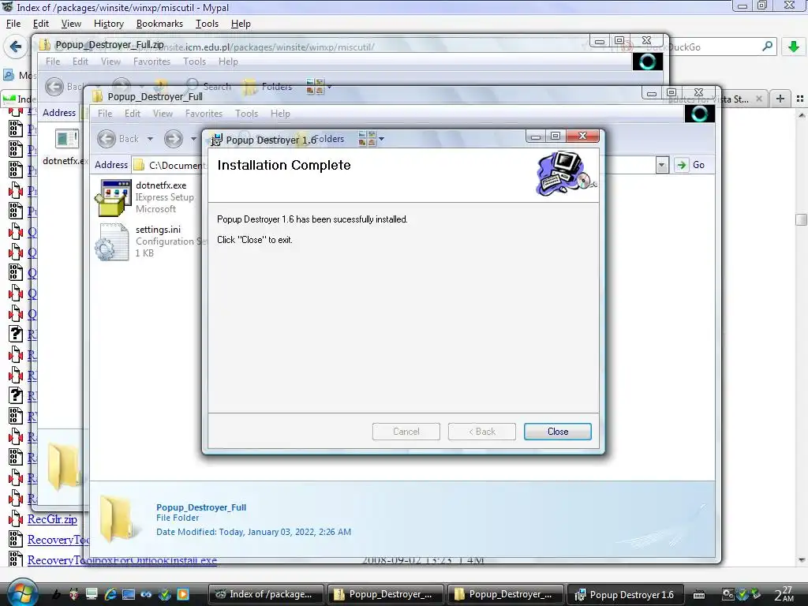The width and height of the screenshot is (808, 606).
Task: Click the Popup Destroyer 1.6 title bar icon
Action: pyautogui.click(x=216, y=140)
